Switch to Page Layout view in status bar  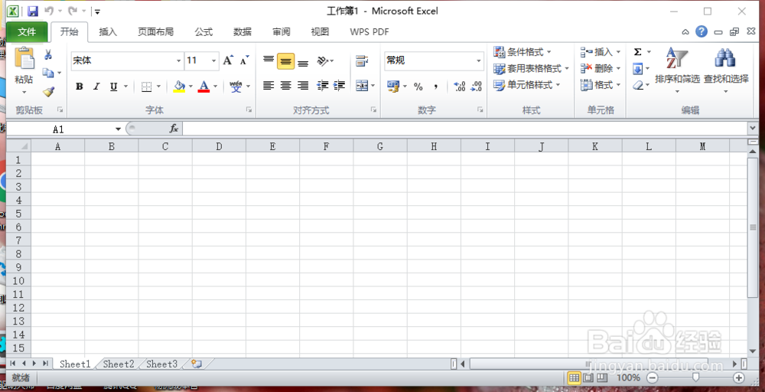click(588, 377)
